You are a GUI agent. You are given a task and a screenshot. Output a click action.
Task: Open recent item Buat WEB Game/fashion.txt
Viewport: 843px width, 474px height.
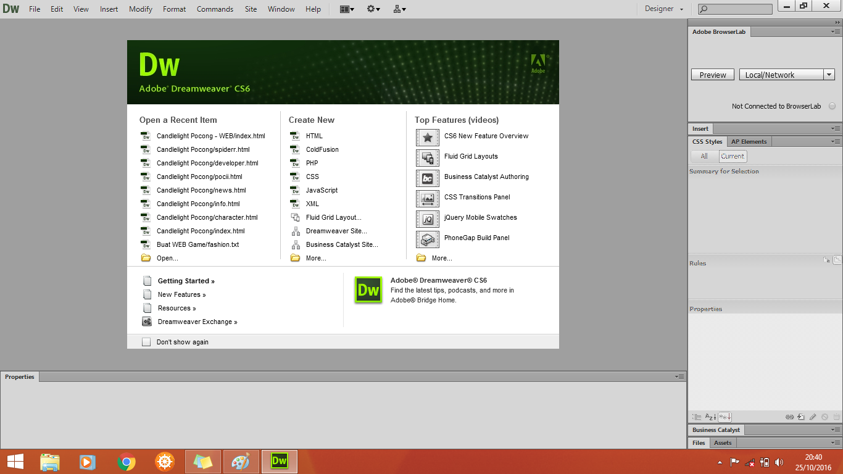197,244
